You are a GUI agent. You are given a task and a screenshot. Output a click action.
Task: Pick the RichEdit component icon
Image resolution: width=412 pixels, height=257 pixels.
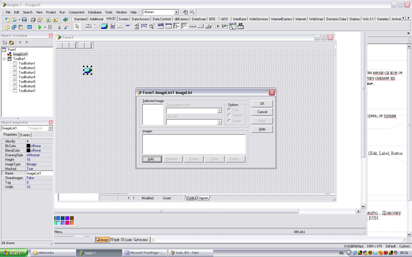coord(112,26)
